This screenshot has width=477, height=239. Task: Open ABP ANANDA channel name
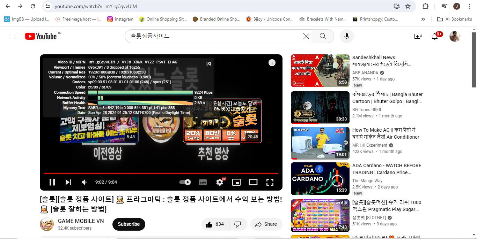[365, 73]
